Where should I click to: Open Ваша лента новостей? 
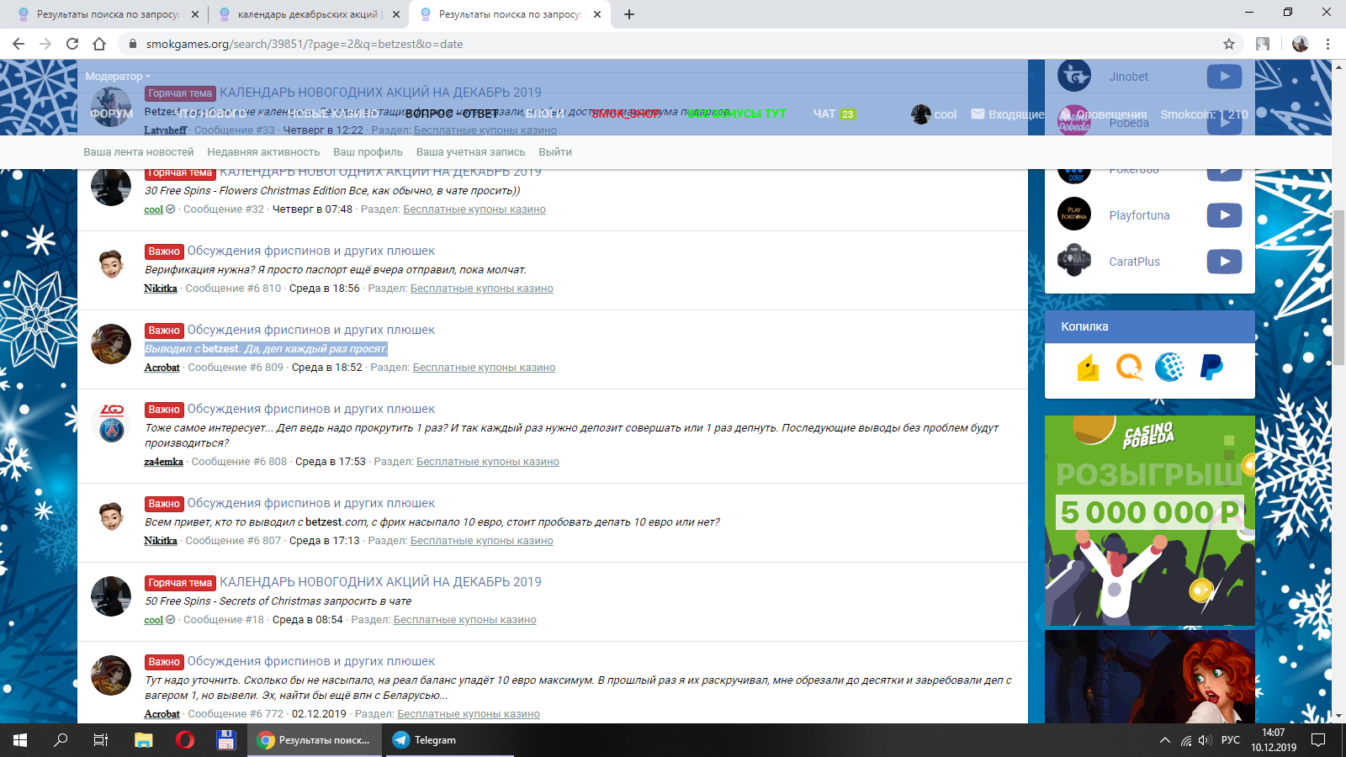pyautogui.click(x=138, y=152)
